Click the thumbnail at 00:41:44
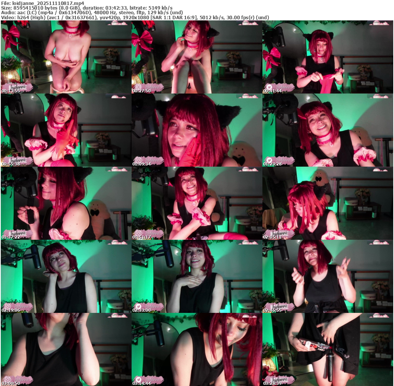The width and height of the screenshot is (394, 386). 328,57
